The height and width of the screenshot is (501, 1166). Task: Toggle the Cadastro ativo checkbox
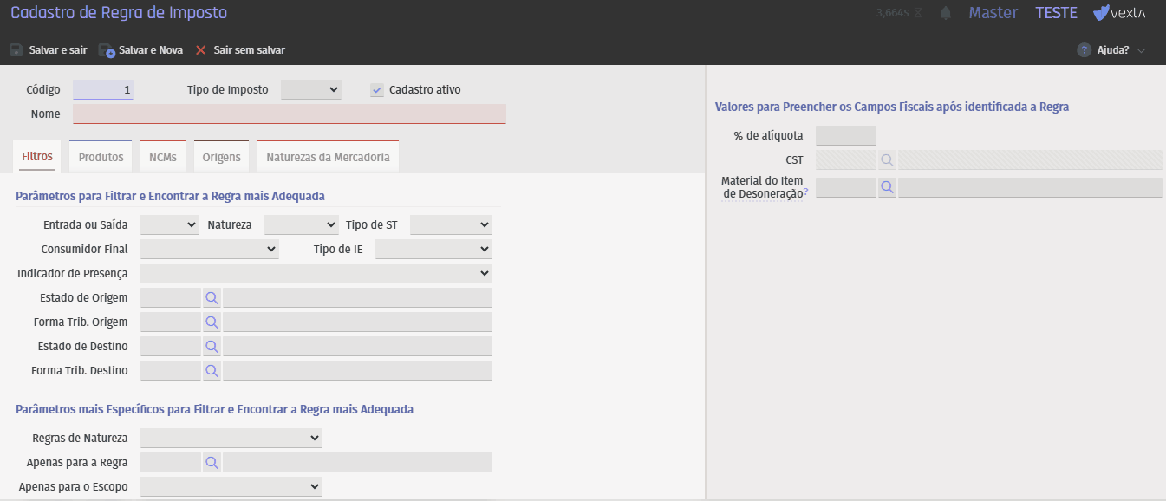tap(377, 90)
